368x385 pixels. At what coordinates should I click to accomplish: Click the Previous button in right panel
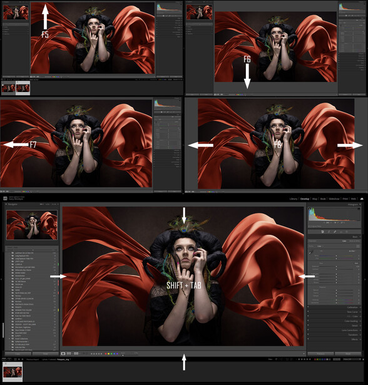(320, 354)
